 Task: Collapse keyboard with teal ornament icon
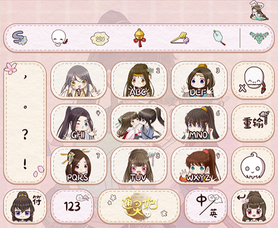click(x=259, y=37)
